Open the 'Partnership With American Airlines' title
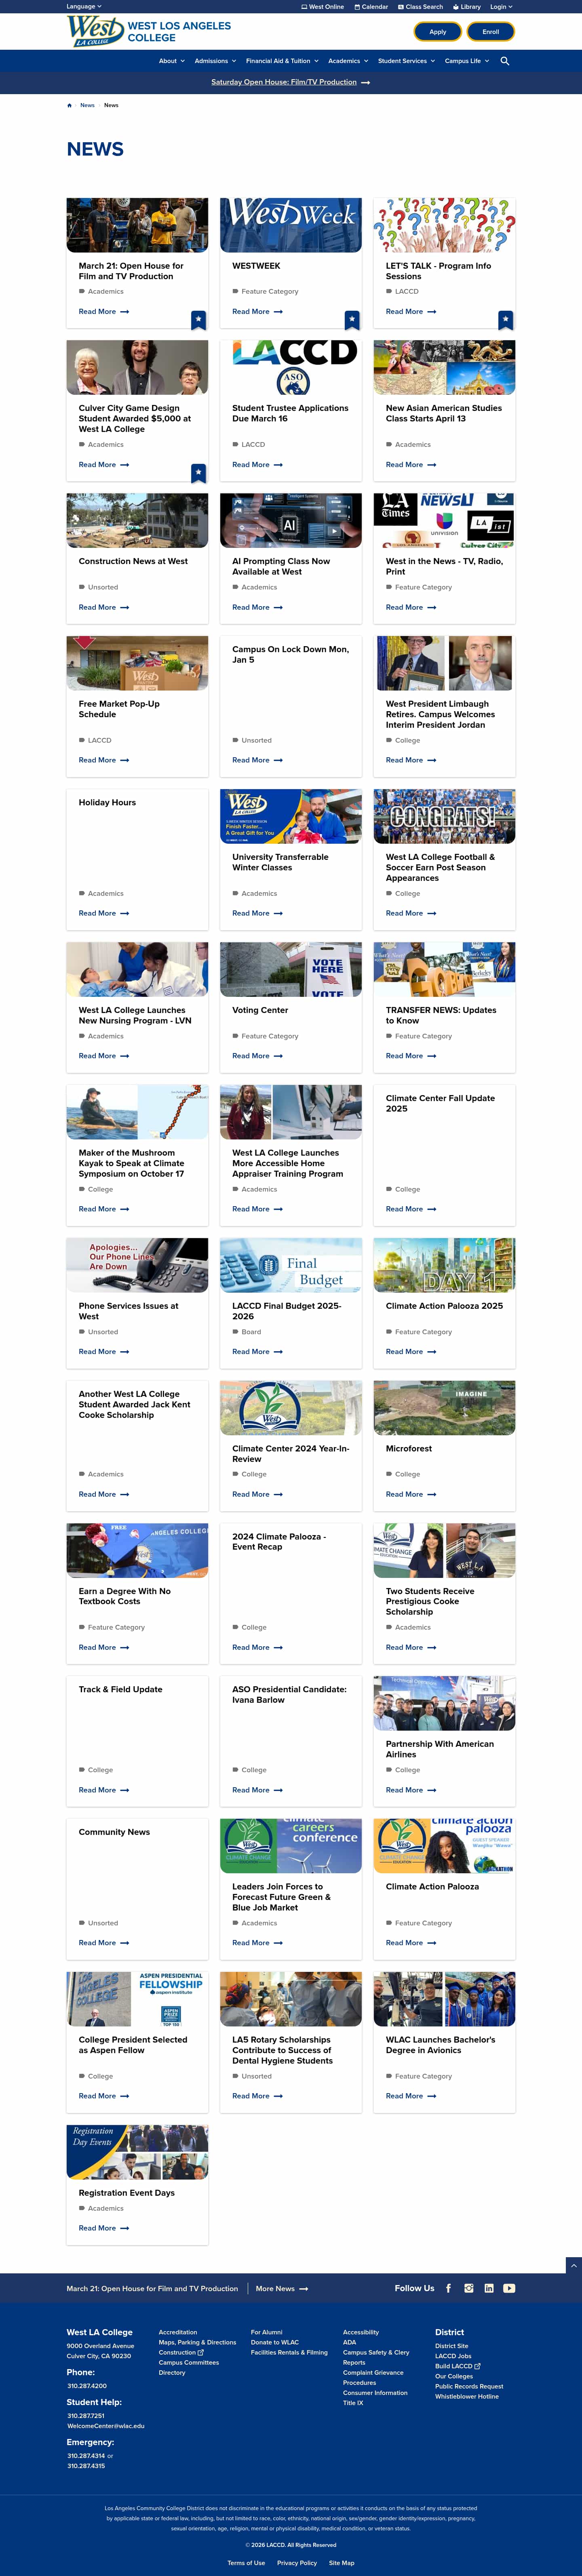Screen dimensions: 582x2576 [x=440, y=1749]
